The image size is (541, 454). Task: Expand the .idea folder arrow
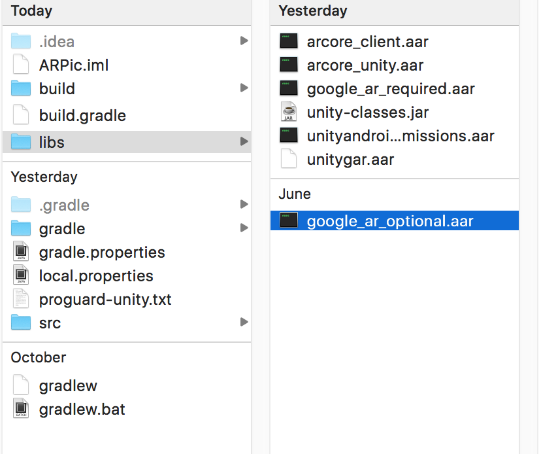(244, 41)
